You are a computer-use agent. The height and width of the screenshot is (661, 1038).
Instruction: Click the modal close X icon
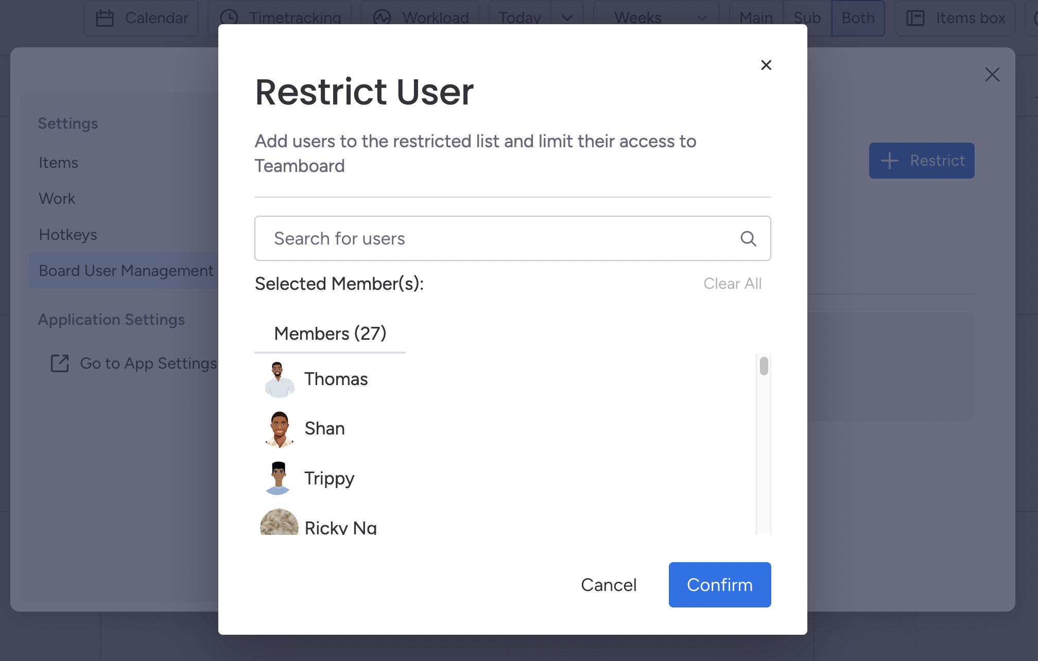[766, 64]
